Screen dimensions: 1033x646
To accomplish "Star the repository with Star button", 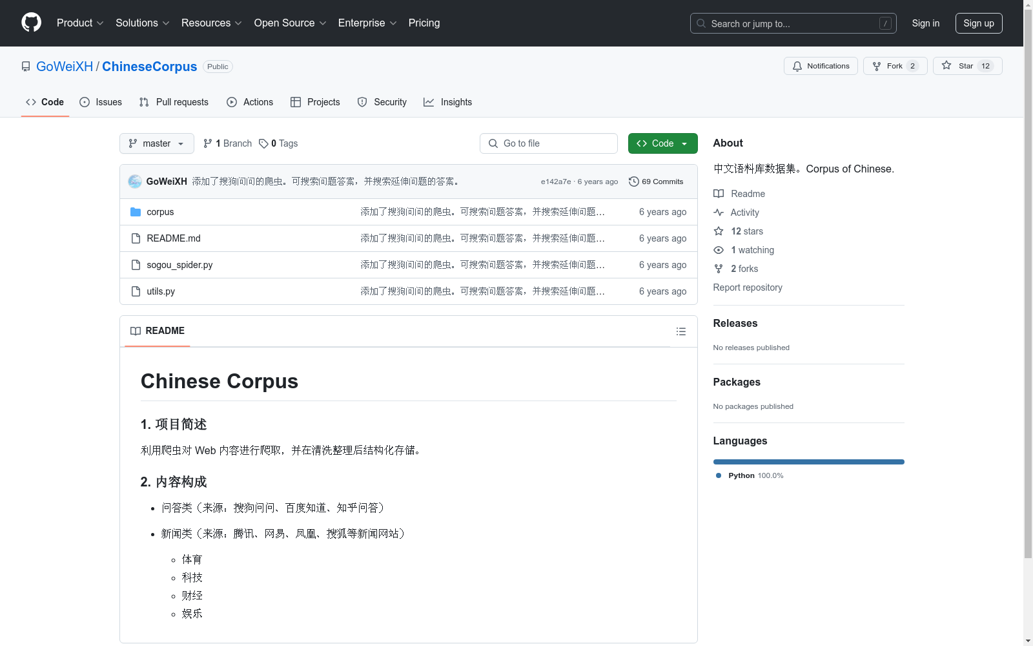I will 967,66.
